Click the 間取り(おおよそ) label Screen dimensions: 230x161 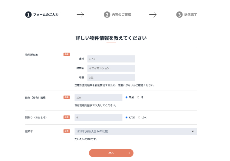click(x=36, y=118)
